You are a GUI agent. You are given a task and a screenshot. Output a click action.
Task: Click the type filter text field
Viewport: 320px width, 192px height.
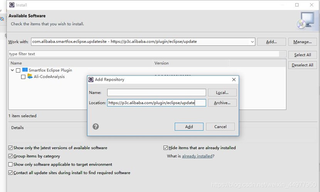pos(144,54)
